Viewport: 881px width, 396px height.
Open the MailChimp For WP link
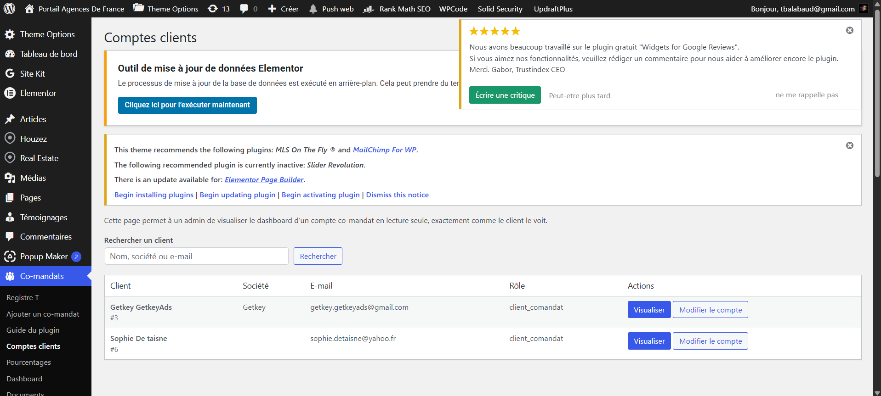coord(385,150)
